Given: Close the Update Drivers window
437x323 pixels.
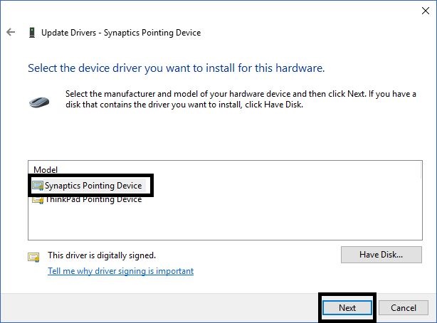Looking at the screenshot, I should coord(426,11).
